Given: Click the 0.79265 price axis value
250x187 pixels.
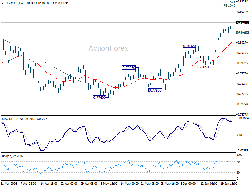Looking at the screenshot, I should 242,63.
